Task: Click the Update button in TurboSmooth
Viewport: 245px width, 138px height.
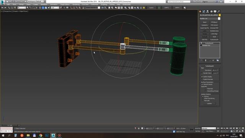Action: 209,103
